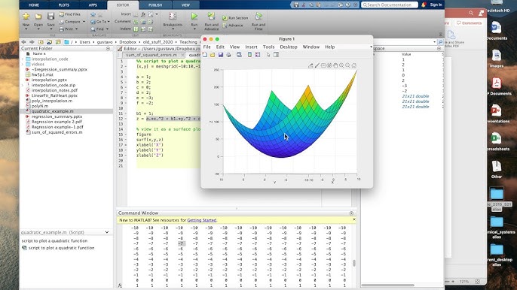
Task: Open the Compare dropdown arrow
Action: click(x=84, y=22)
